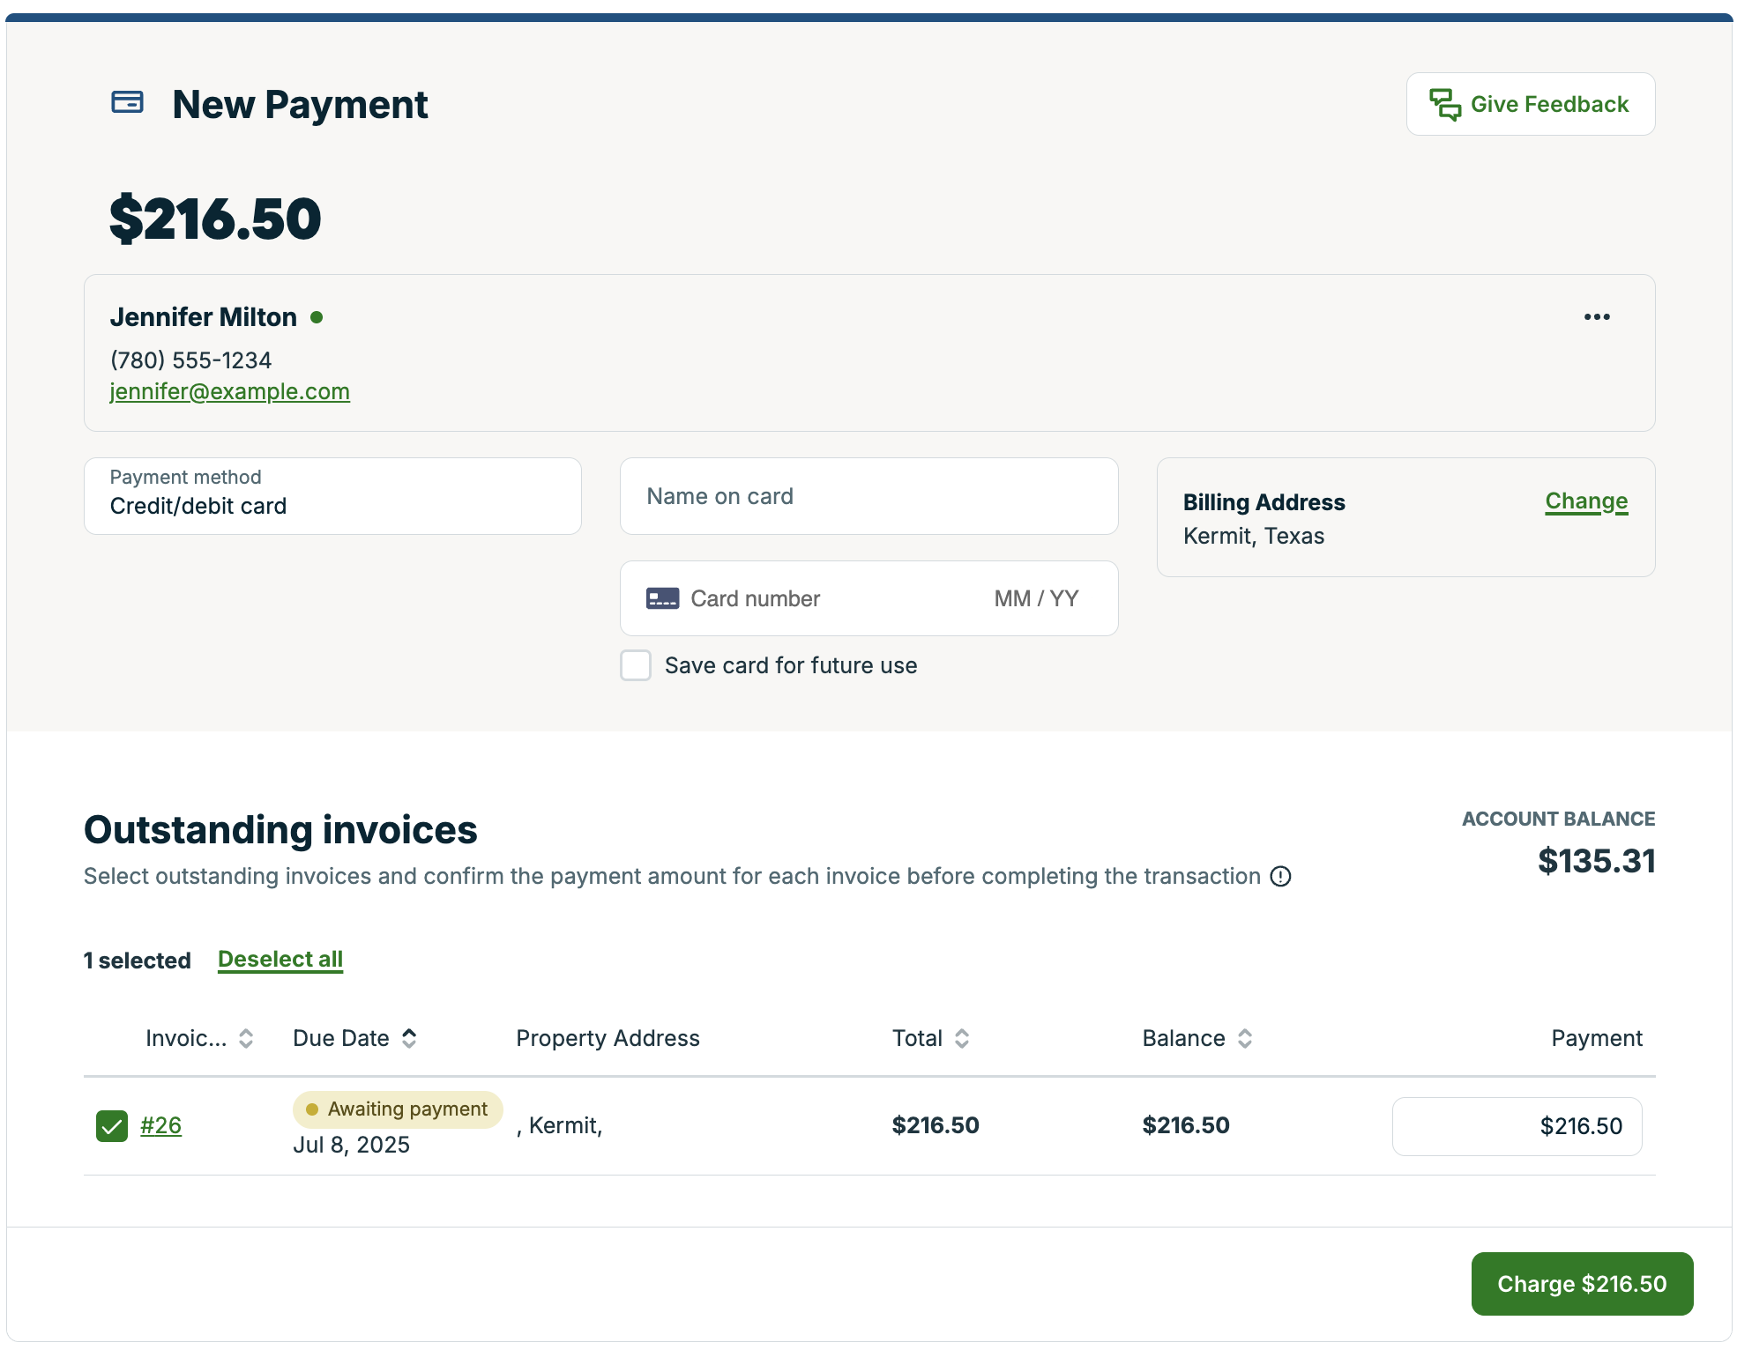Uncheck invoice #26 checkbox

pos(112,1126)
